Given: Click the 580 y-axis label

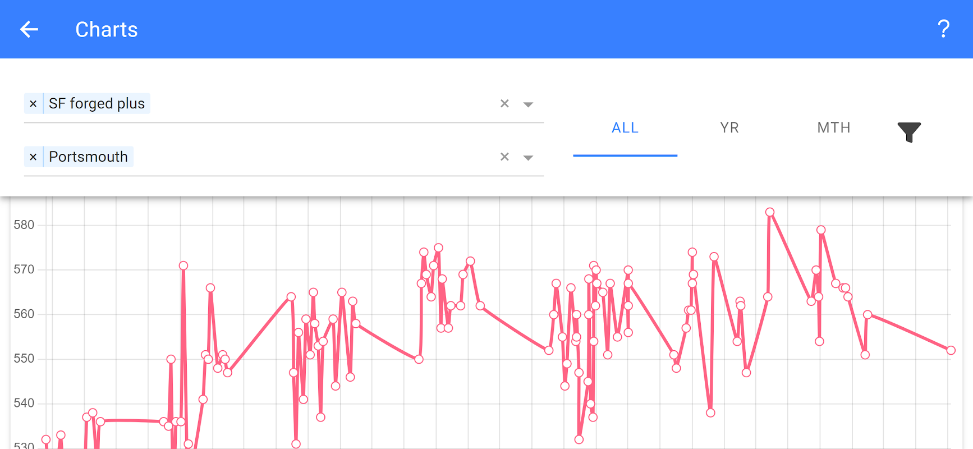Looking at the screenshot, I should coord(24,225).
